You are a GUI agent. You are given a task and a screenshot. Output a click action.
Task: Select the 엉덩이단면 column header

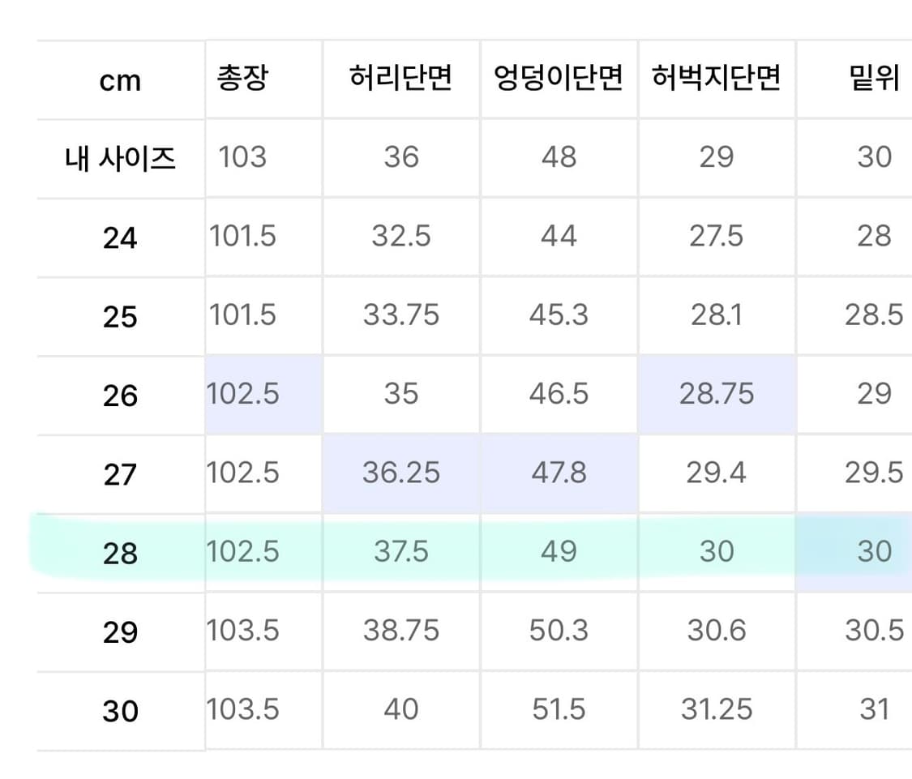point(559,79)
